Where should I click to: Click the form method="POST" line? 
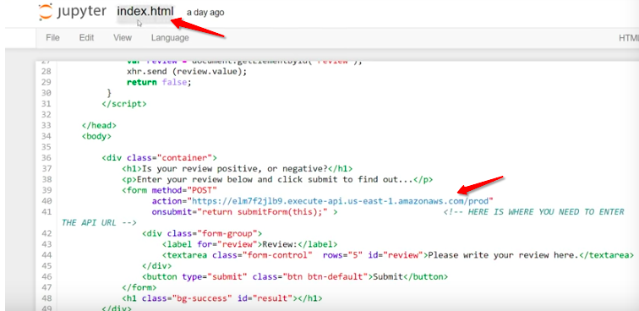[x=170, y=190]
